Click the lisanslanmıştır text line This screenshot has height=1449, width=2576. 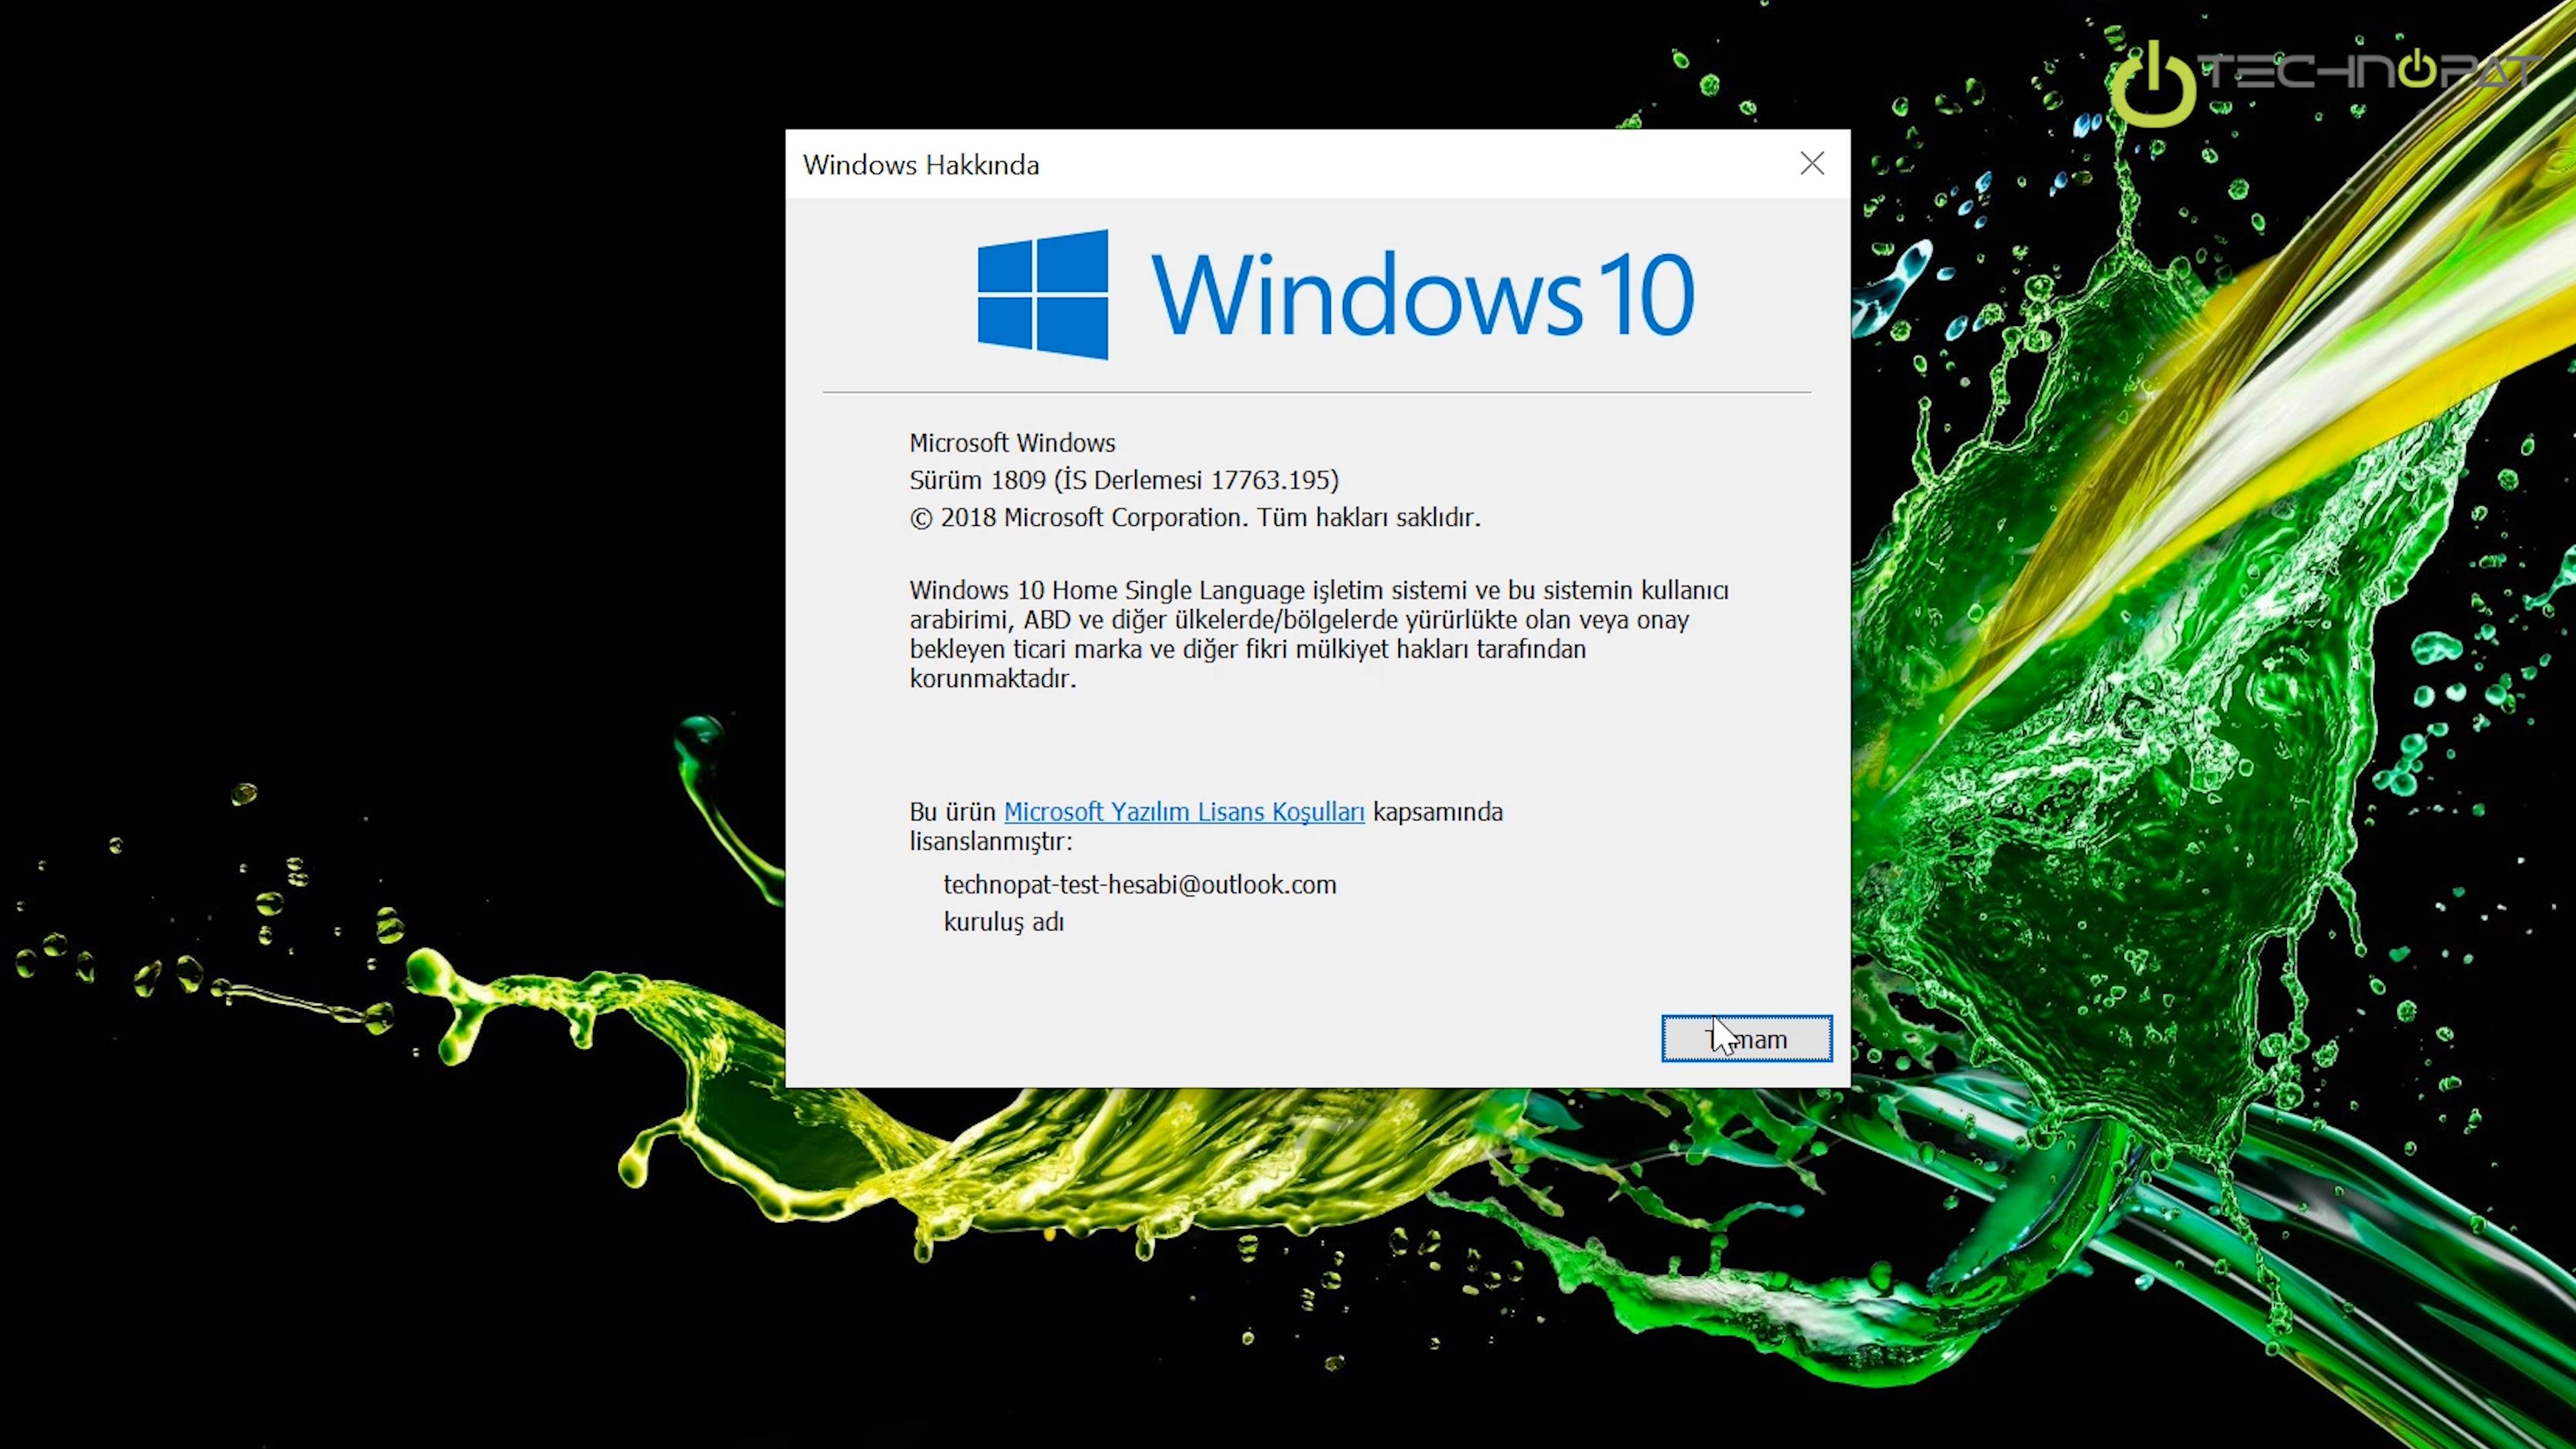click(989, 842)
